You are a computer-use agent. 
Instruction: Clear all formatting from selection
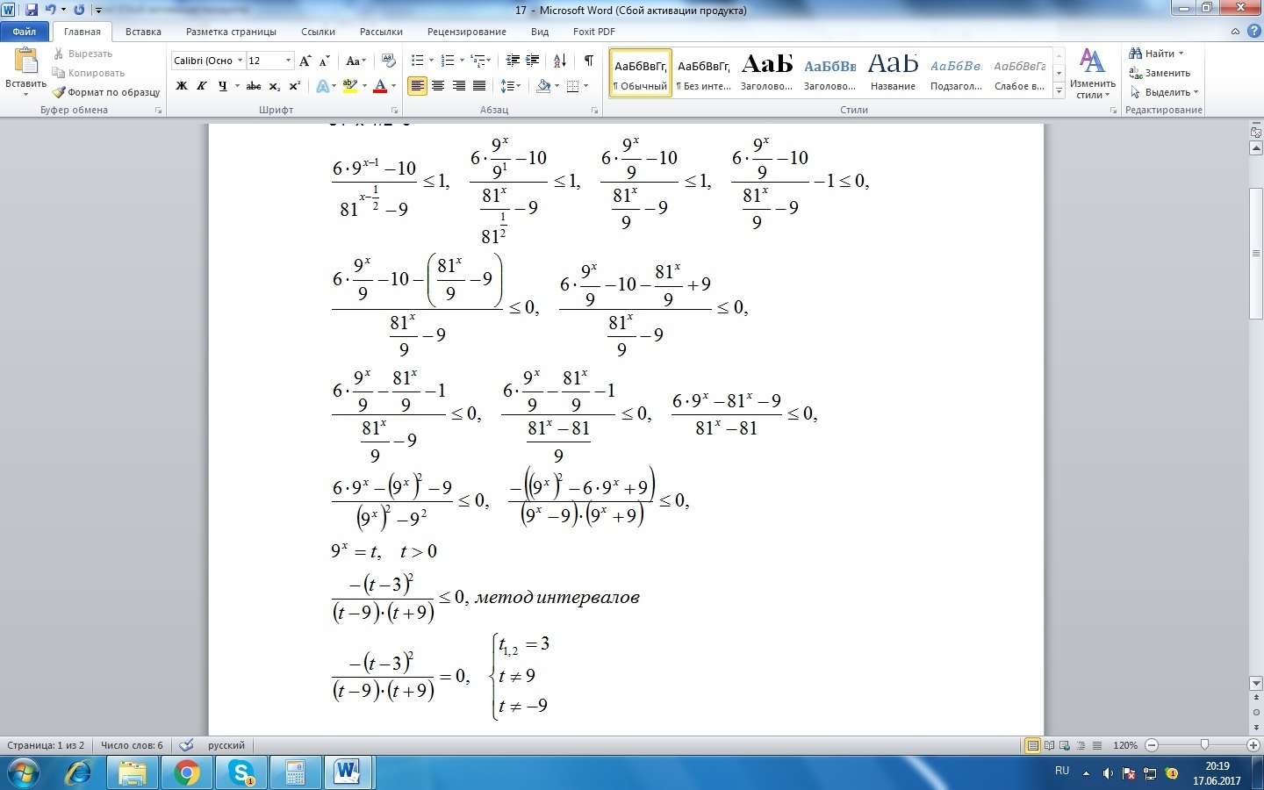point(389,61)
